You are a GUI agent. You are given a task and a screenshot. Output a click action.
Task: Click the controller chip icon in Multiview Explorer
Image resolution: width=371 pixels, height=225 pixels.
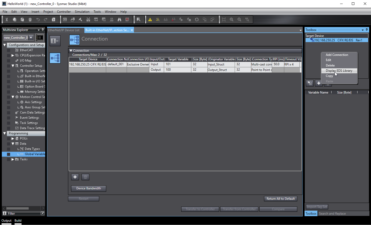click(39, 38)
